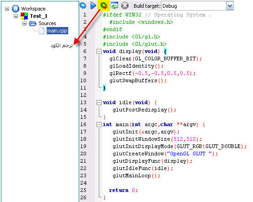The image size is (253, 202).
Task: Click the Build gear icon
Action: point(83,5)
